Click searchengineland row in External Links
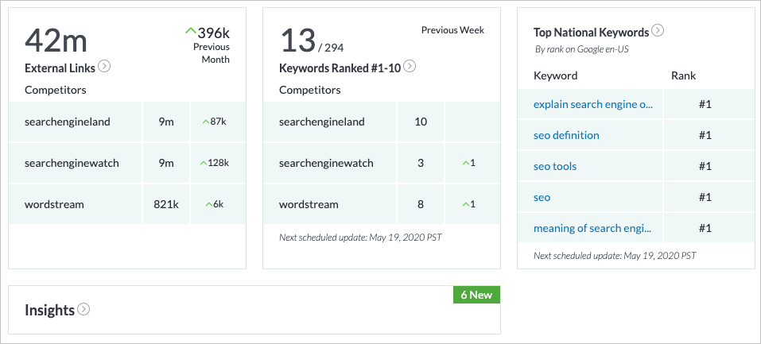This screenshot has height=344, width=761. 66,122
